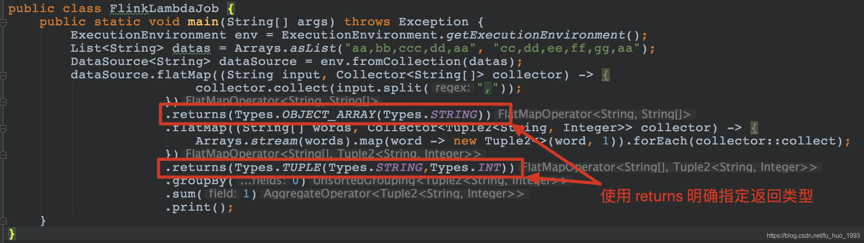Image resolution: width=864 pixels, height=243 pixels.
Task: Click the "DataSource<String>" type
Action: 141,62
